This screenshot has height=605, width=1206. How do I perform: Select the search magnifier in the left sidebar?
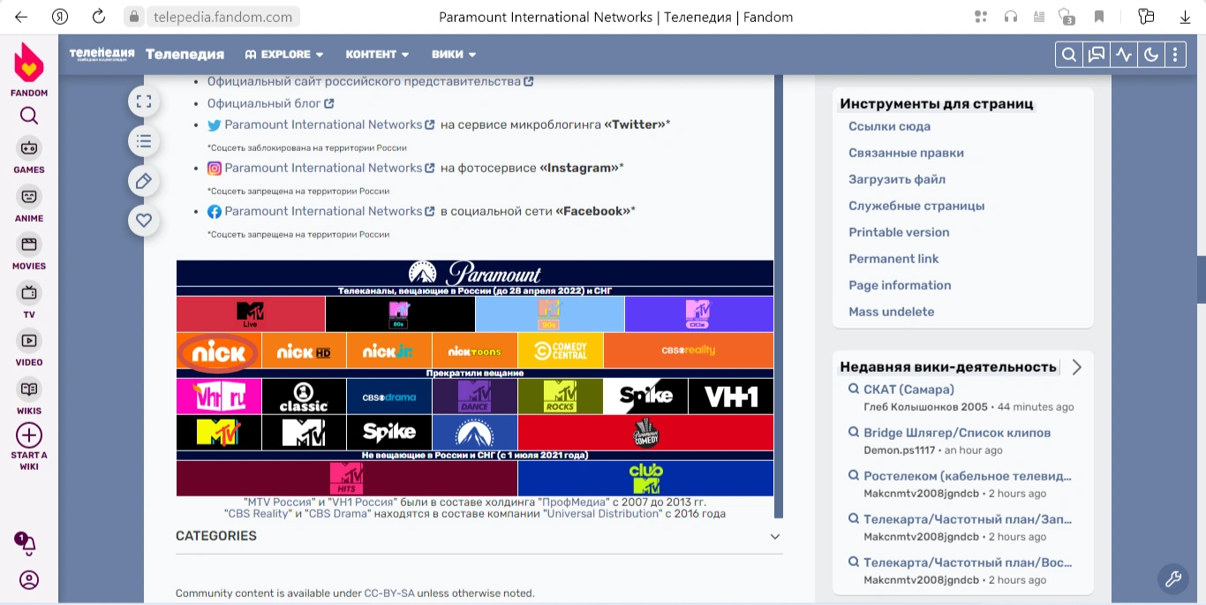[28, 116]
